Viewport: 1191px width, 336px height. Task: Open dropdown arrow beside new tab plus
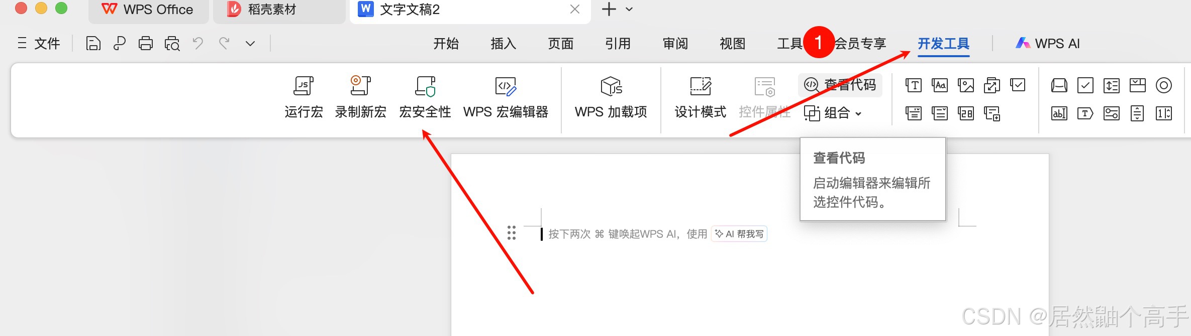[x=629, y=9]
